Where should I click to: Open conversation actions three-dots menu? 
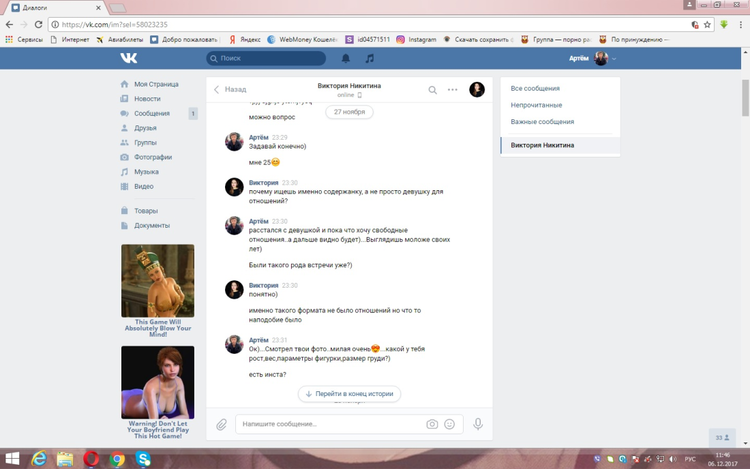coord(453,90)
